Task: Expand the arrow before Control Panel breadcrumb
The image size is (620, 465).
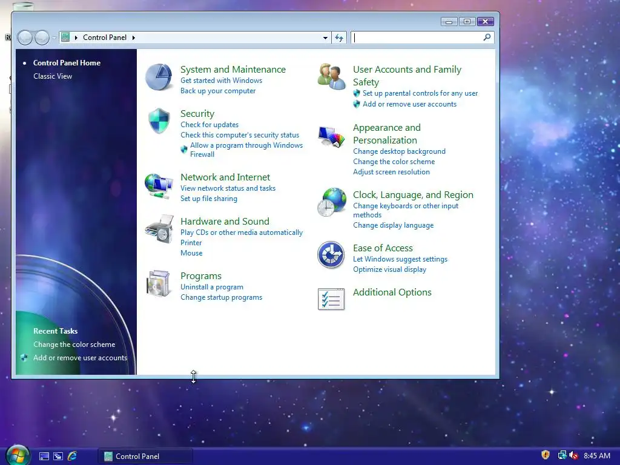Action: (x=76, y=38)
